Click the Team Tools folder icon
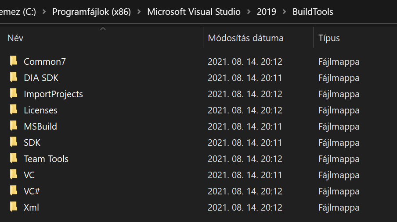 pyautogui.click(x=14, y=159)
